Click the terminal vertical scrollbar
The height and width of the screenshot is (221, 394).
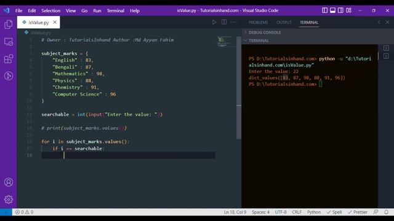[x=378, y=56]
